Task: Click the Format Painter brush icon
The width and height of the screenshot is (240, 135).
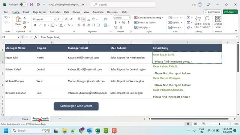Action: (x=24, y=27)
